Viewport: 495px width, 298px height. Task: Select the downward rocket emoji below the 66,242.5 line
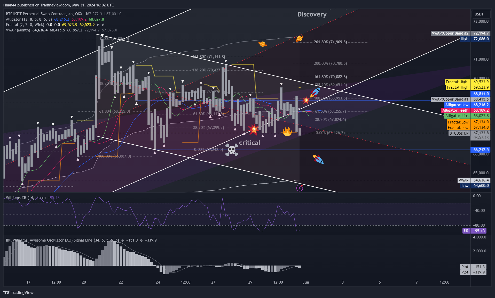pos(318,159)
